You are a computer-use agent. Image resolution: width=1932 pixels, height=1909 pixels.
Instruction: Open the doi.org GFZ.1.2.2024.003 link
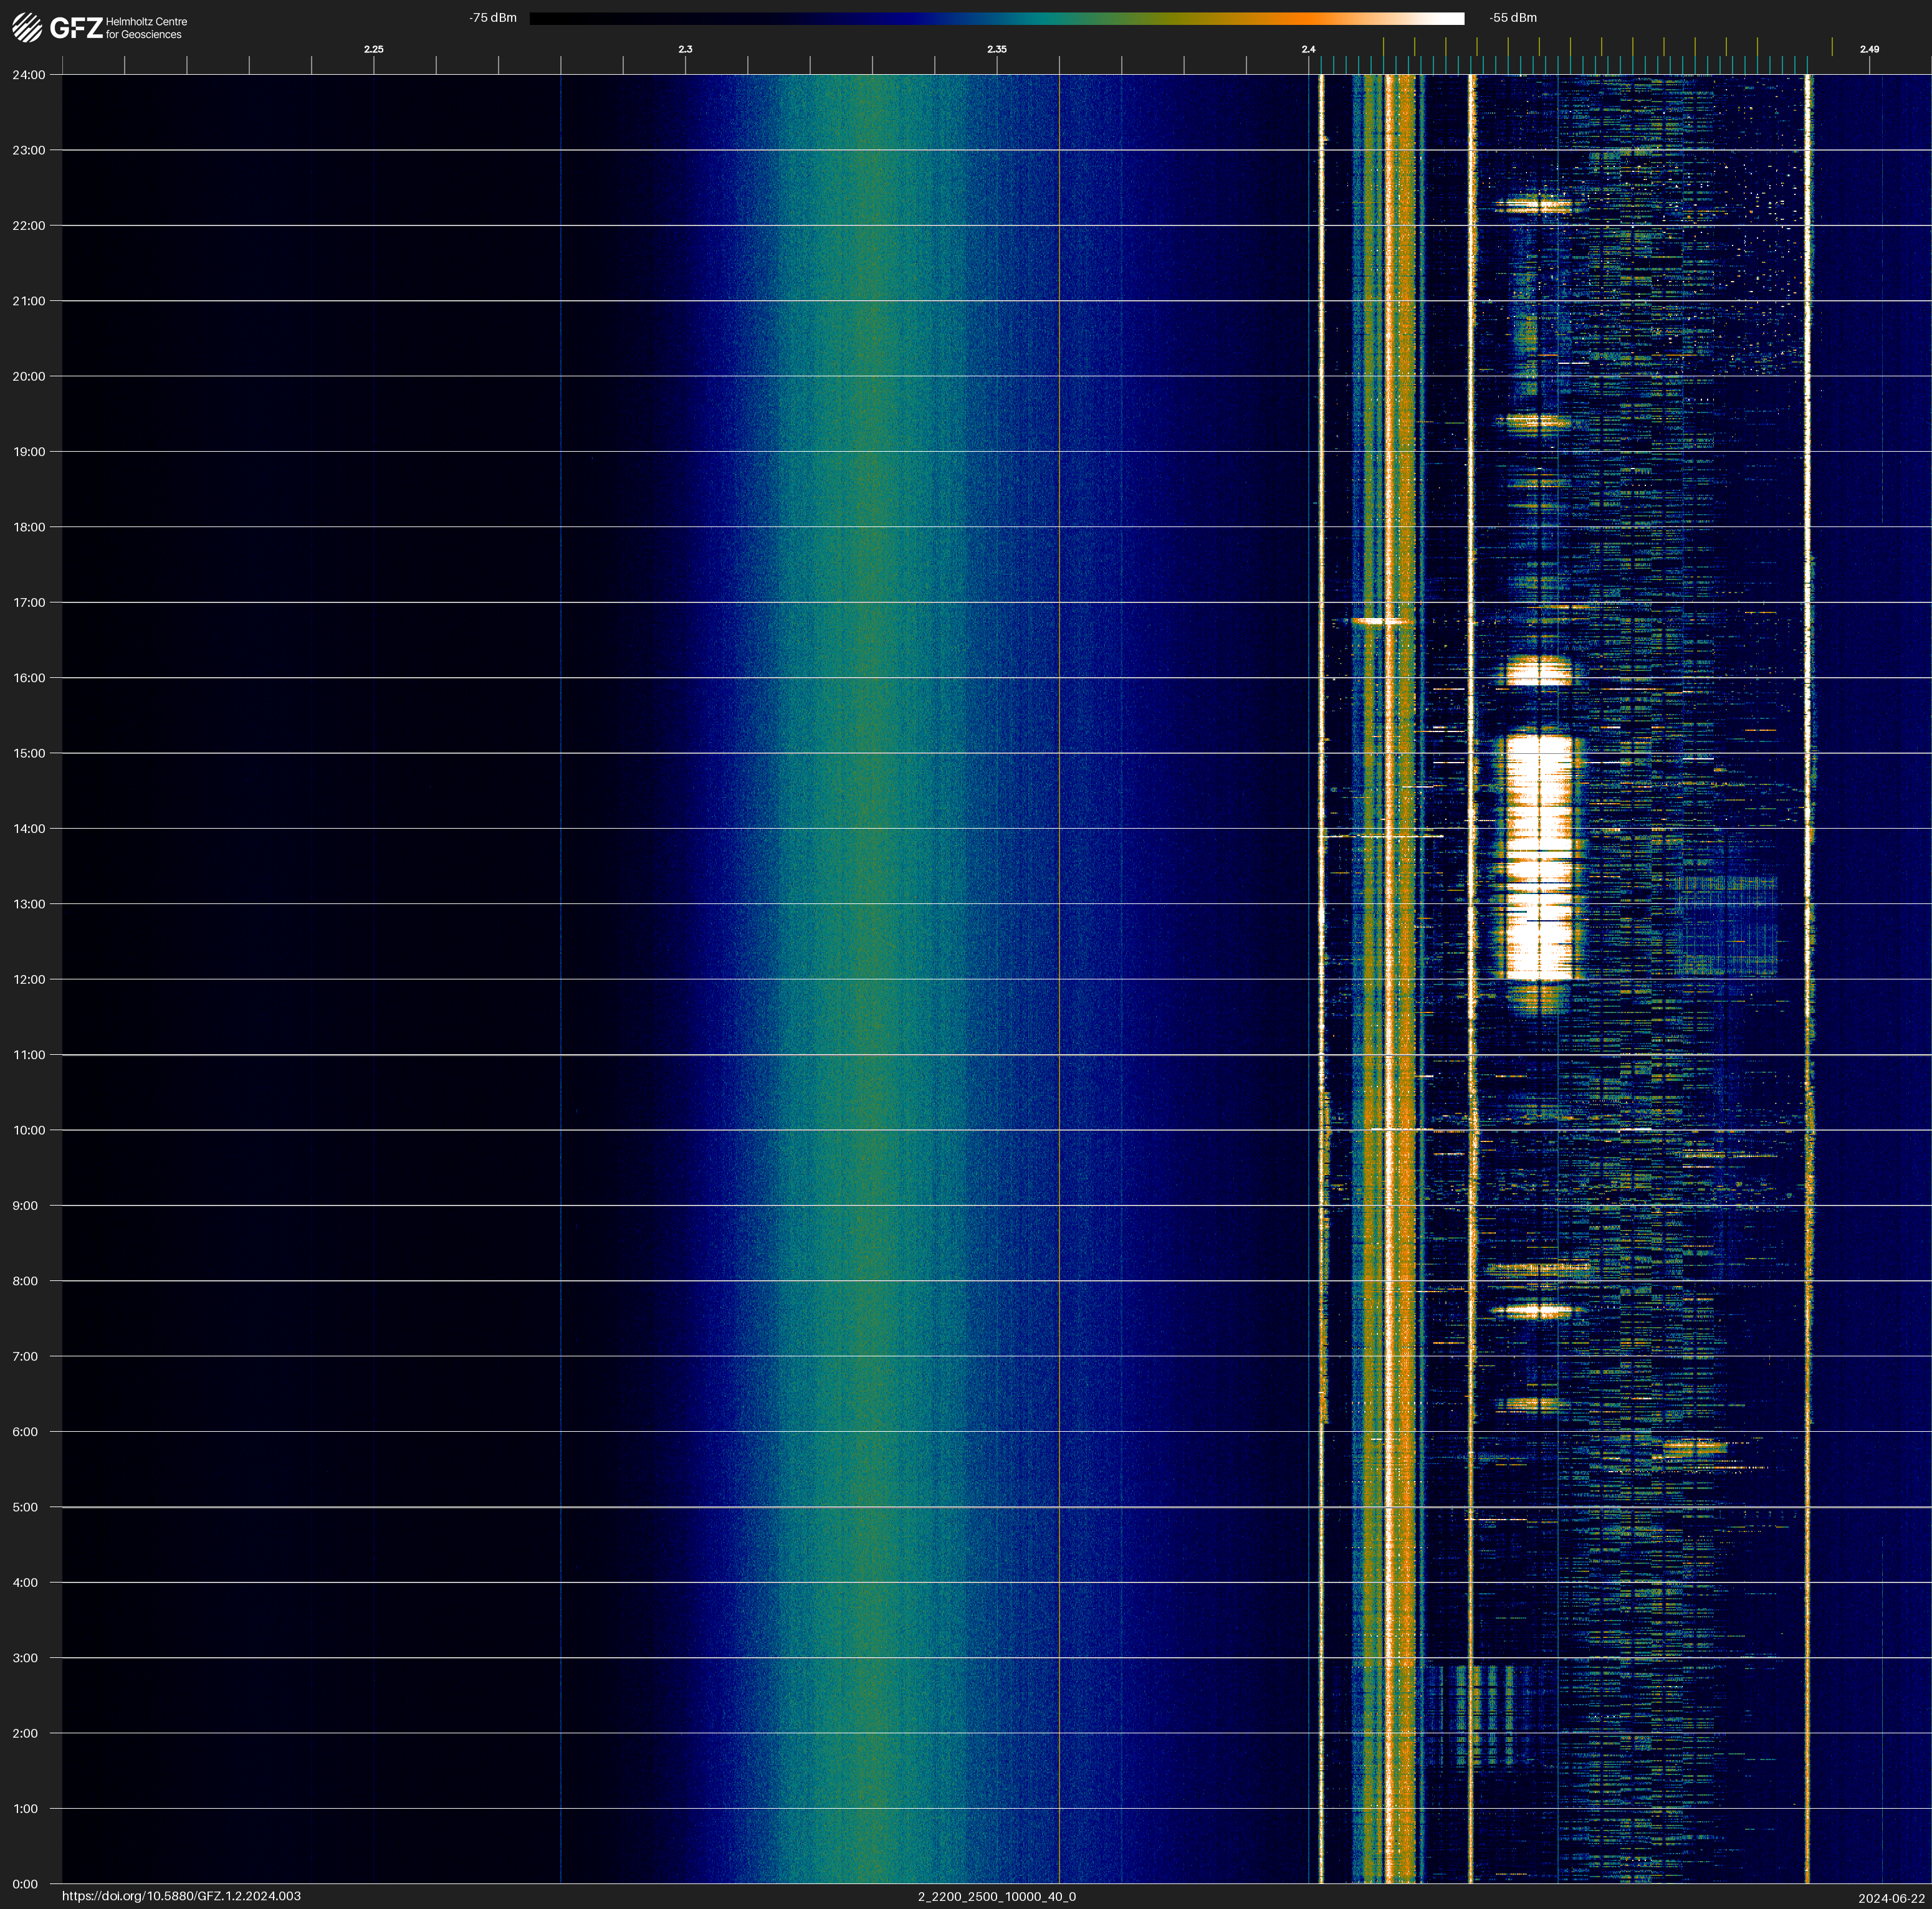click(x=181, y=1896)
